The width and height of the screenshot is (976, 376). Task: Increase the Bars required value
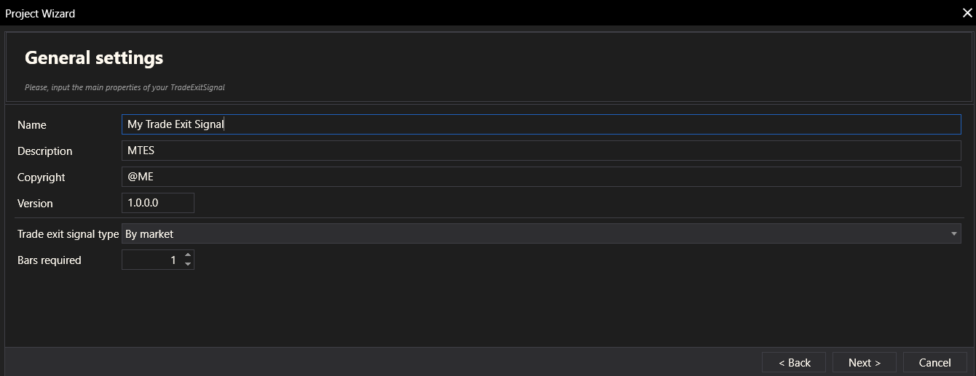(188, 255)
